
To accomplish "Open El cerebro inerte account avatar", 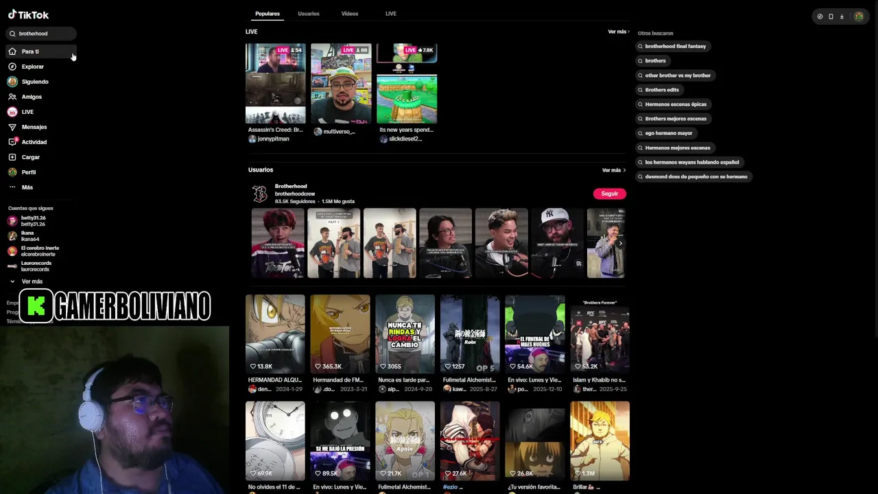I will point(12,251).
